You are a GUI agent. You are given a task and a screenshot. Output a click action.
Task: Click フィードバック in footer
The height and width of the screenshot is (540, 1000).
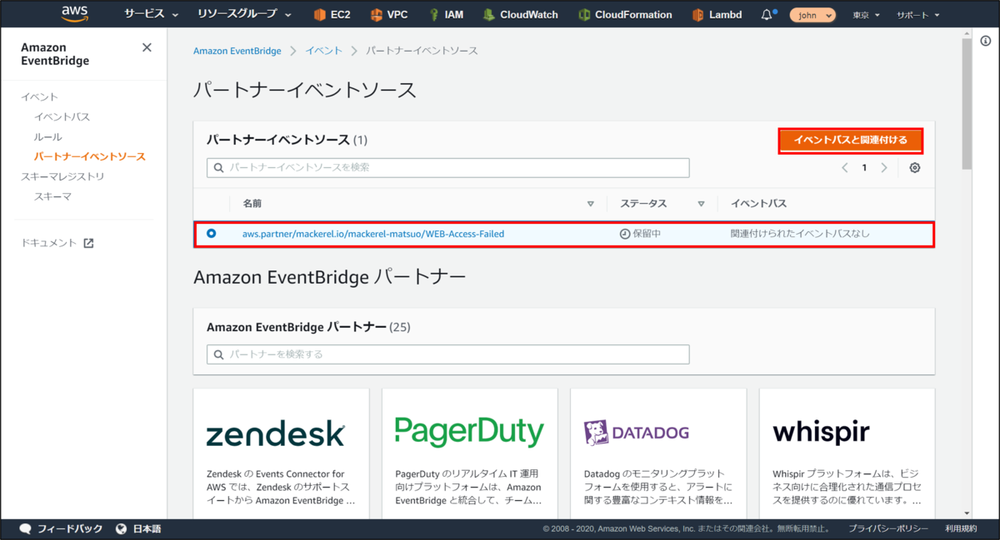point(61,529)
